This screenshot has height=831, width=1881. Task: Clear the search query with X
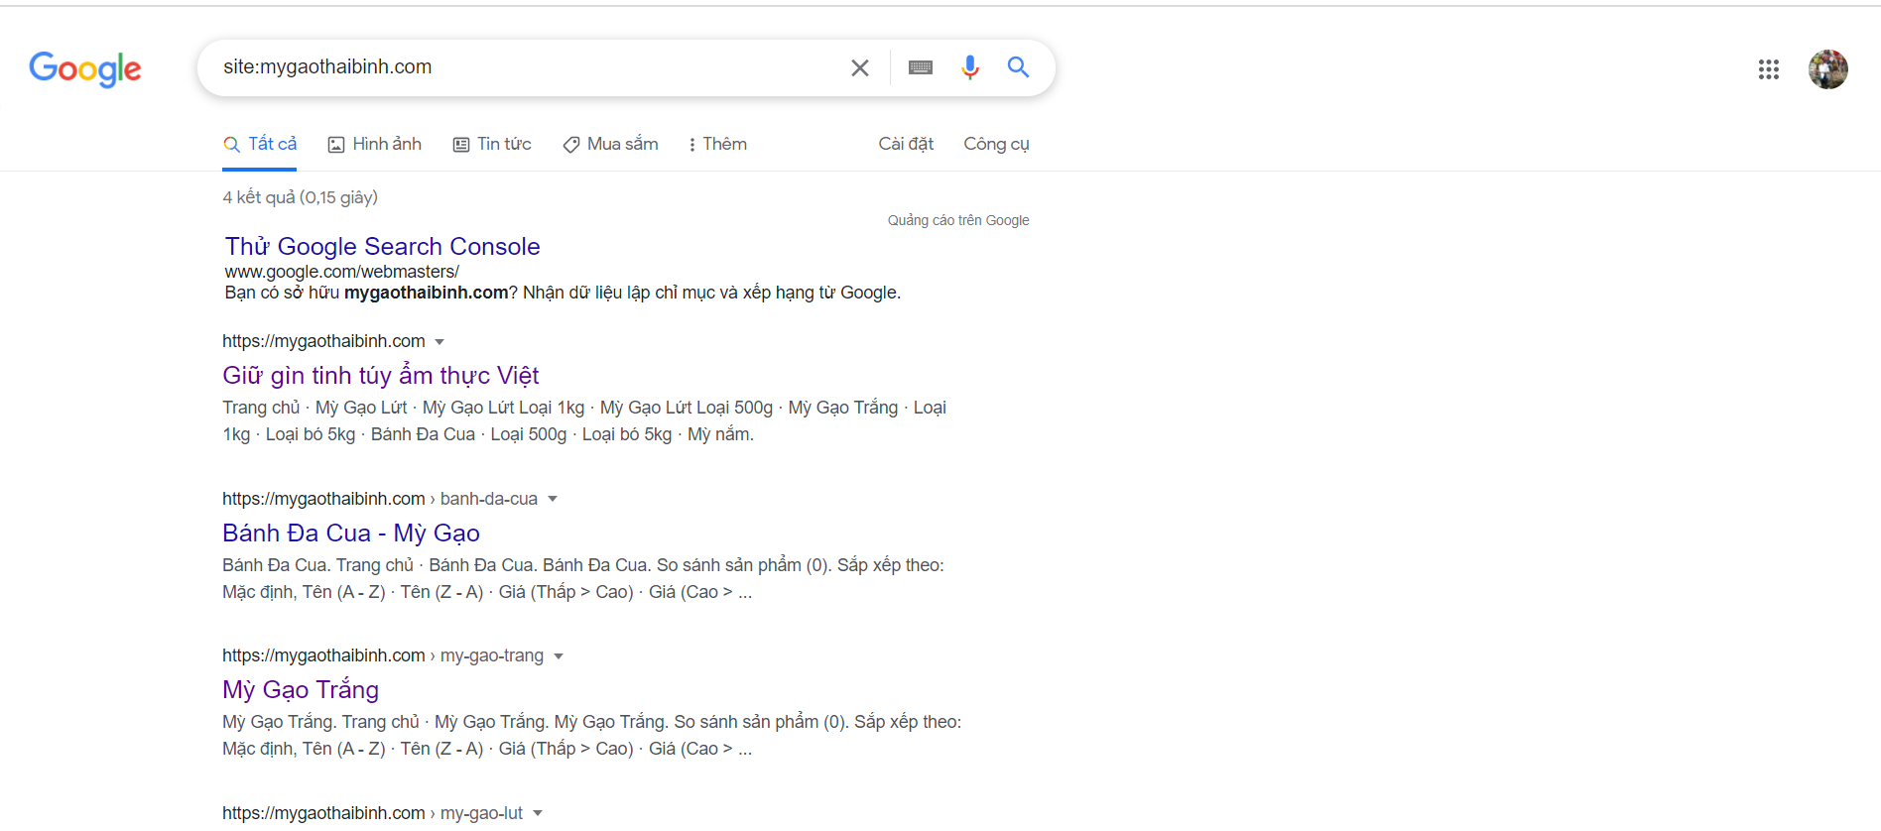click(860, 67)
